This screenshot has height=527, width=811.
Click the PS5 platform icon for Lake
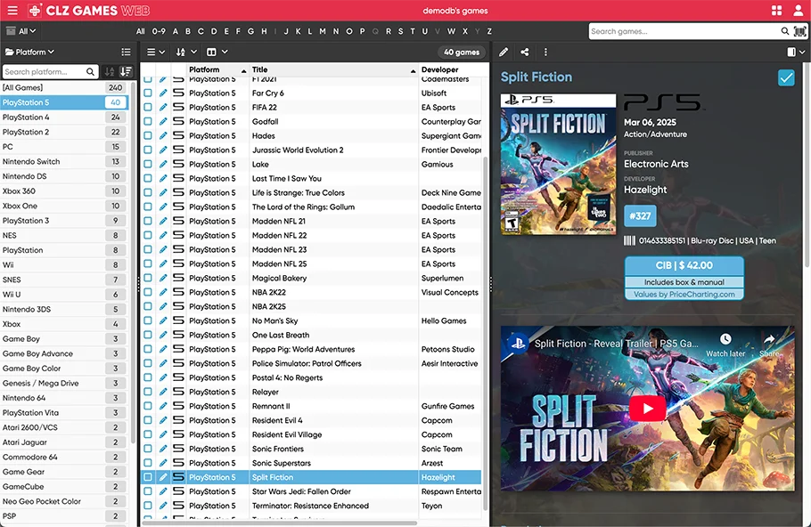178,165
